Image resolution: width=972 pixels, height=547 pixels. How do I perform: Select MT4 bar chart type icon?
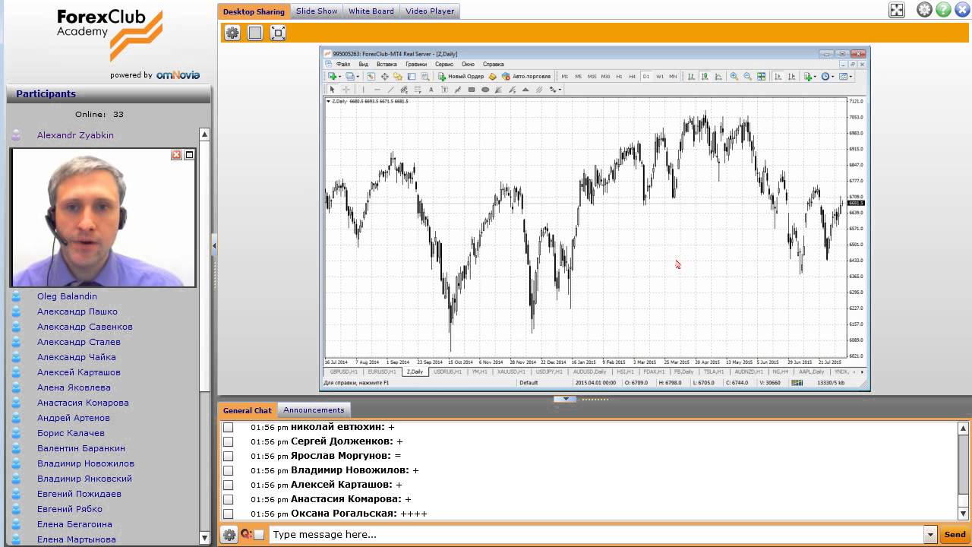point(691,76)
